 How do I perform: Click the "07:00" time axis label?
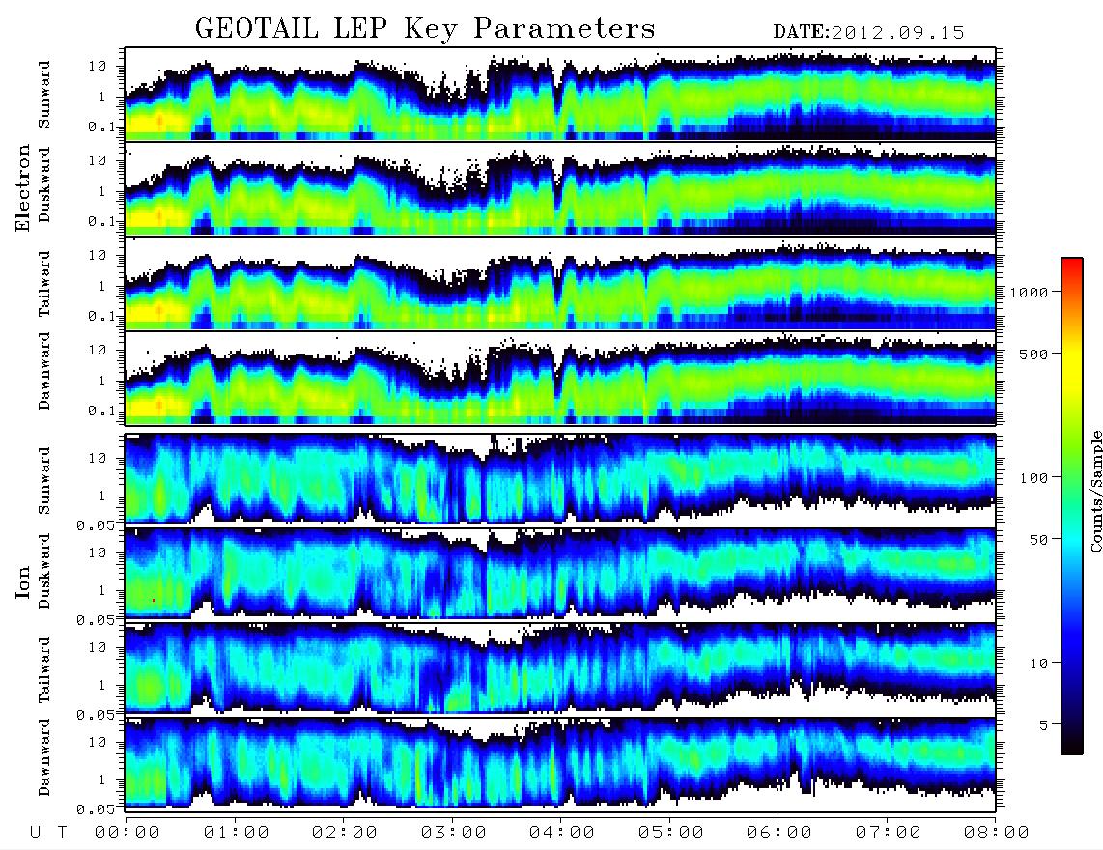[889, 834]
